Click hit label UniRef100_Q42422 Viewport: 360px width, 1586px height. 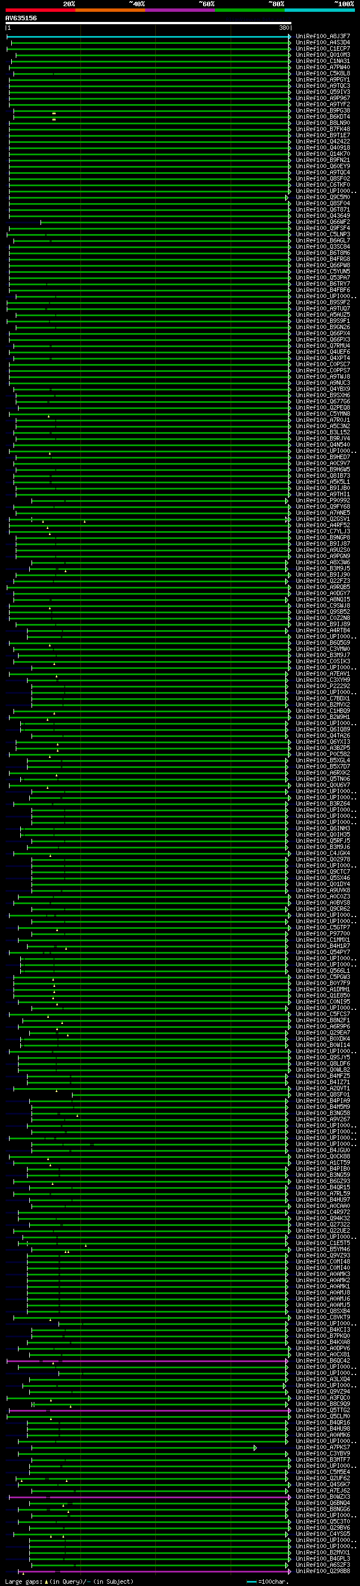pyautogui.click(x=323, y=141)
